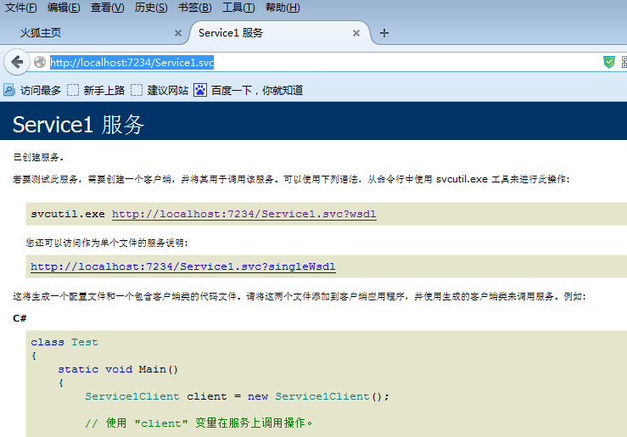
Task: Close the Service1 服务 tab
Action: (x=355, y=33)
